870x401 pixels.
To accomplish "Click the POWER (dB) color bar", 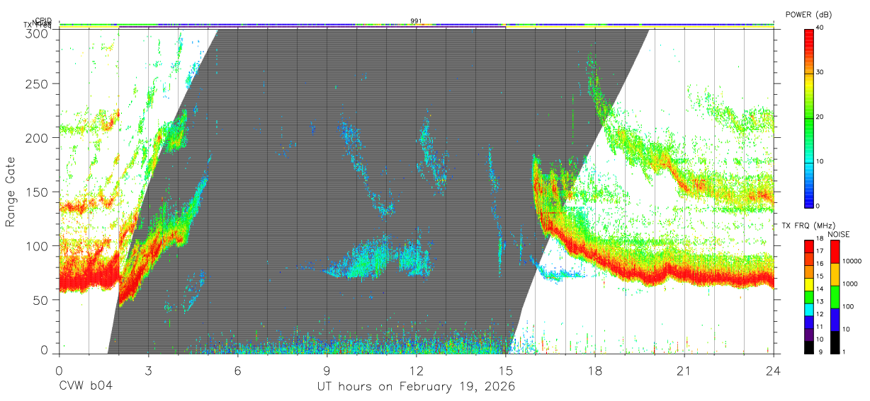I will click(809, 117).
